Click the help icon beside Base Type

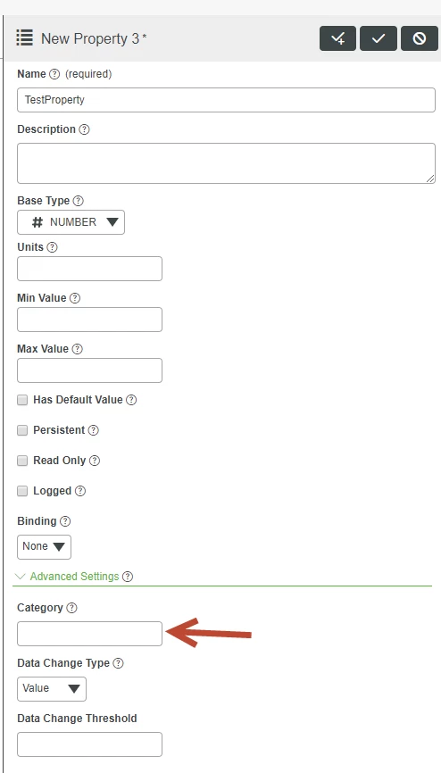(79, 201)
